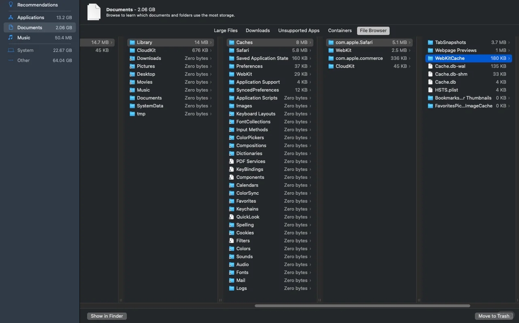Image resolution: width=519 pixels, height=323 pixels.
Task: Click the Show in Finder button
Action: click(x=107, y=316)
